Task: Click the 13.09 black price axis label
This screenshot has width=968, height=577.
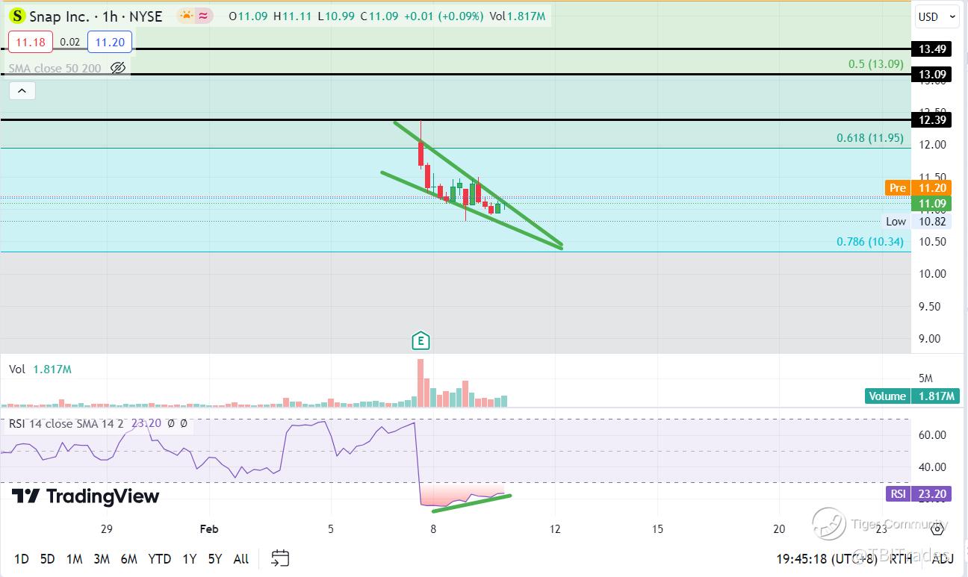Action: 933,75
